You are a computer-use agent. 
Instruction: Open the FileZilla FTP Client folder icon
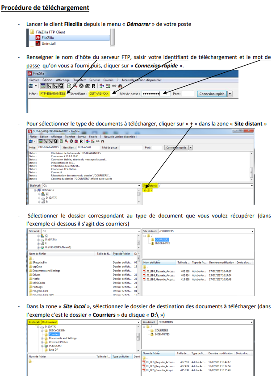click(x=32, y=33)
